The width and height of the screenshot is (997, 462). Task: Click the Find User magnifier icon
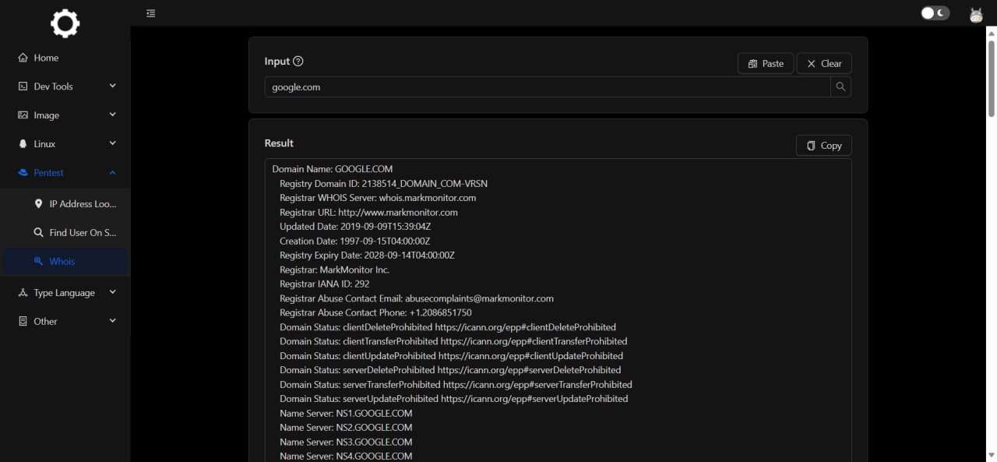pos(37,232)
